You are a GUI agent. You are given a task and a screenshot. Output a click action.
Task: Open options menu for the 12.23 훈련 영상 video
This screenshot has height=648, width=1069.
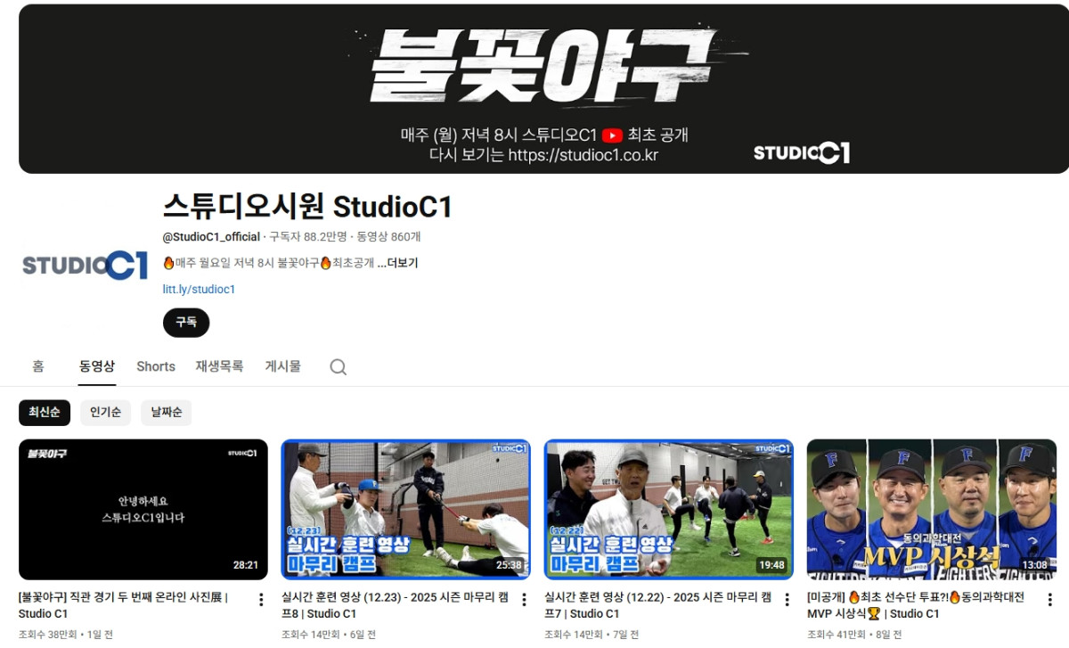coord(525,601)
